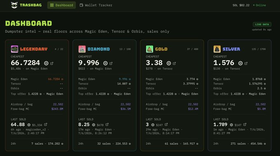Click the Dashboard grid icon

coord(52,5)
